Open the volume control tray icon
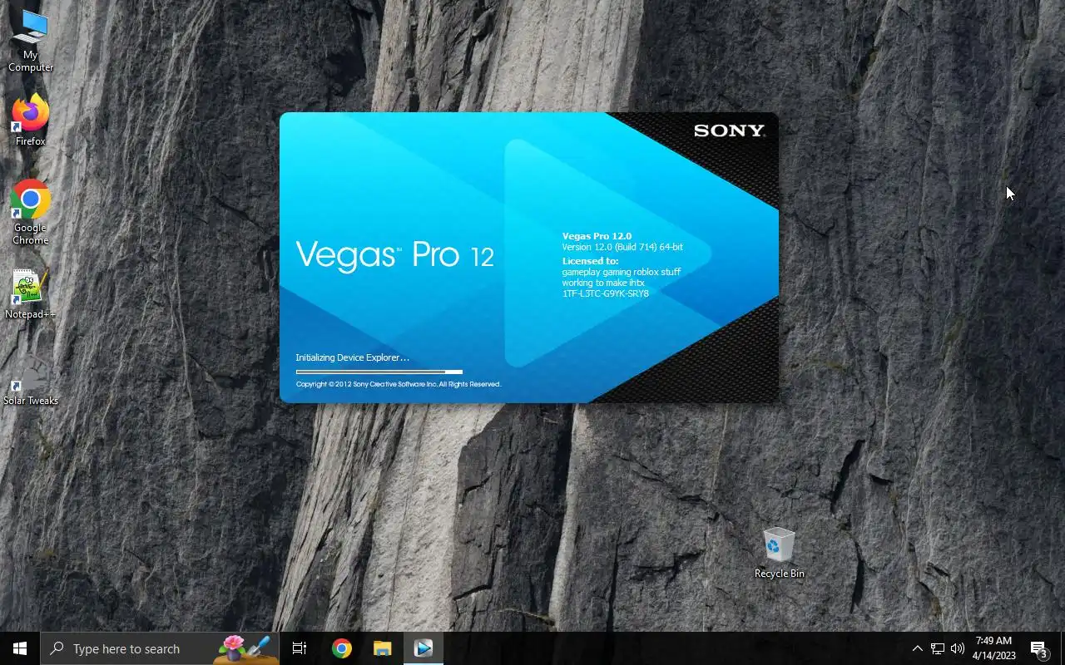The width and height of the screenshot is (1065, 665). pyautogui.click(x=958, y=648)
